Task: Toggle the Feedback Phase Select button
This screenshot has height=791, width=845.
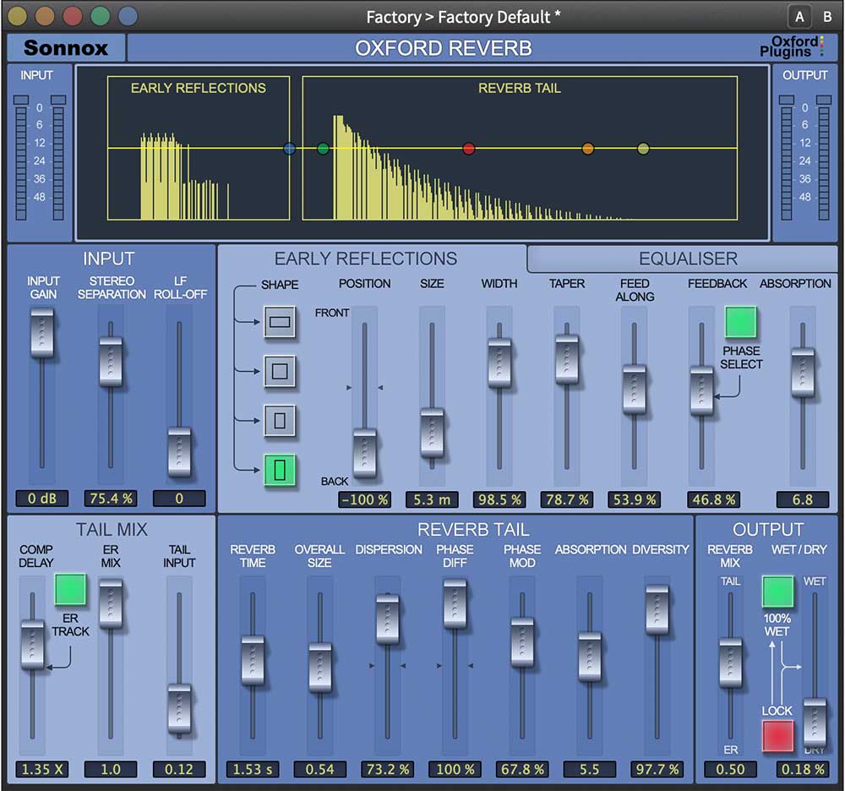Action: 741,322
